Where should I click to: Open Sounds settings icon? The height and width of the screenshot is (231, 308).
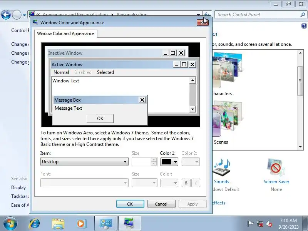click(x=222, y=167)
